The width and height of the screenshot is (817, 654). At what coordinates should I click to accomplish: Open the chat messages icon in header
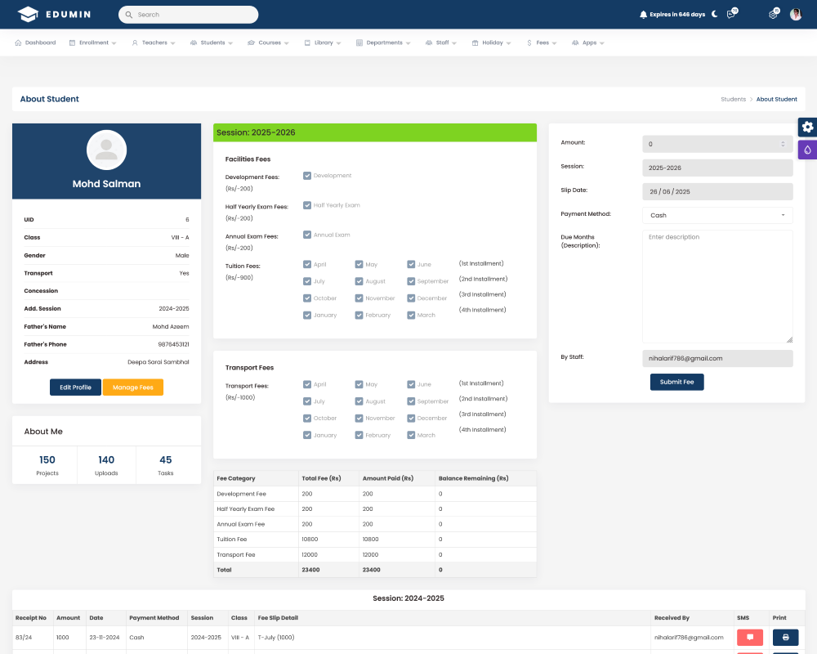click(x=731, y=15)
